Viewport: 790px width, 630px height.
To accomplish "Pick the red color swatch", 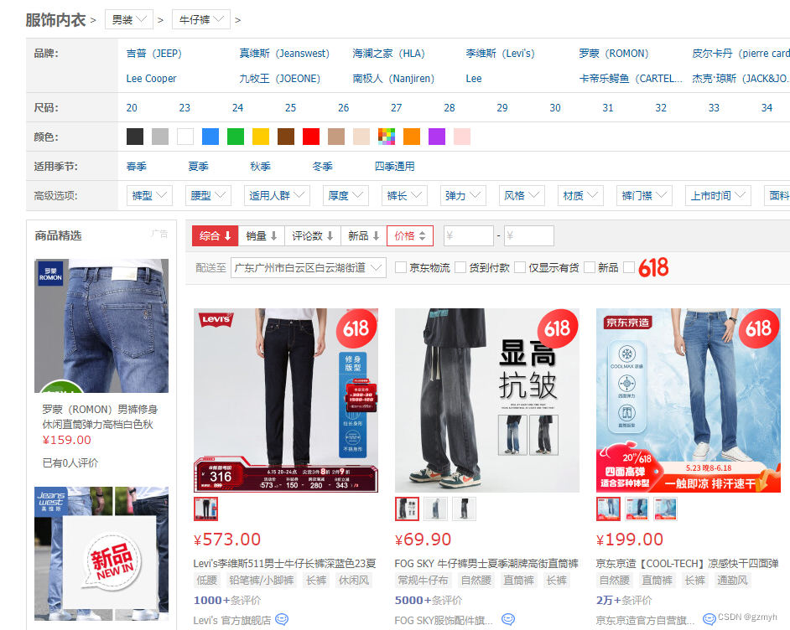I will click(x=311, y=137).
